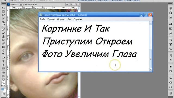The height and width of the screenshot is (98, 174).
Task: Select the Rectangle shape tool
Action: click(x=4, y=68)
